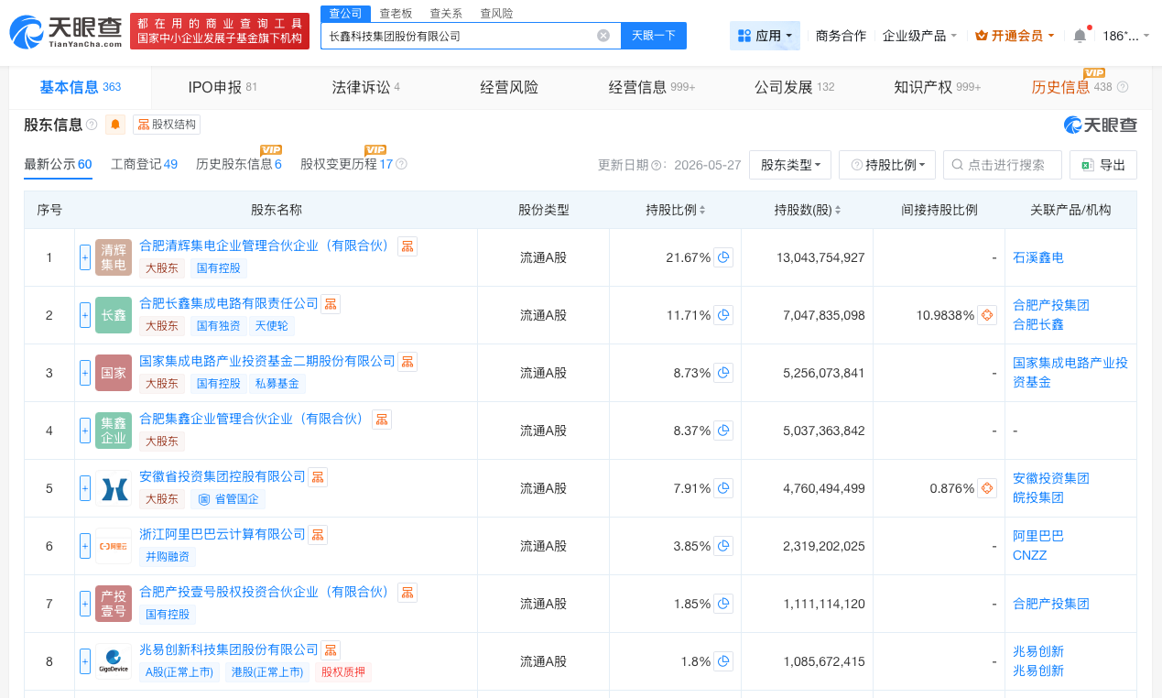Image resolution: width=1162 pixels, height=698 pixels.
Task: Select the 查风险 search mode
Action: coord(496,13)
